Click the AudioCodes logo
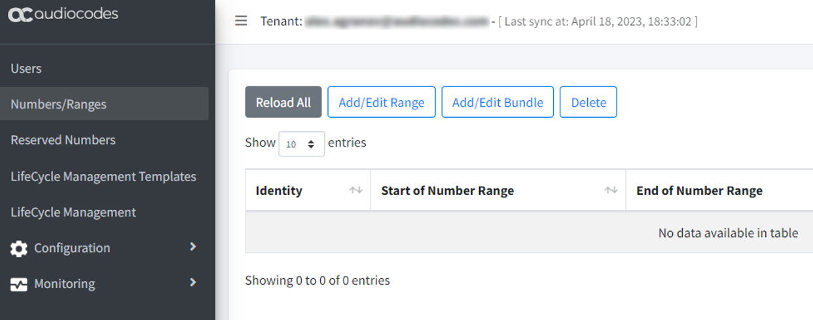The width and height of the screenshot is (813, 320). tap(63, 14)
